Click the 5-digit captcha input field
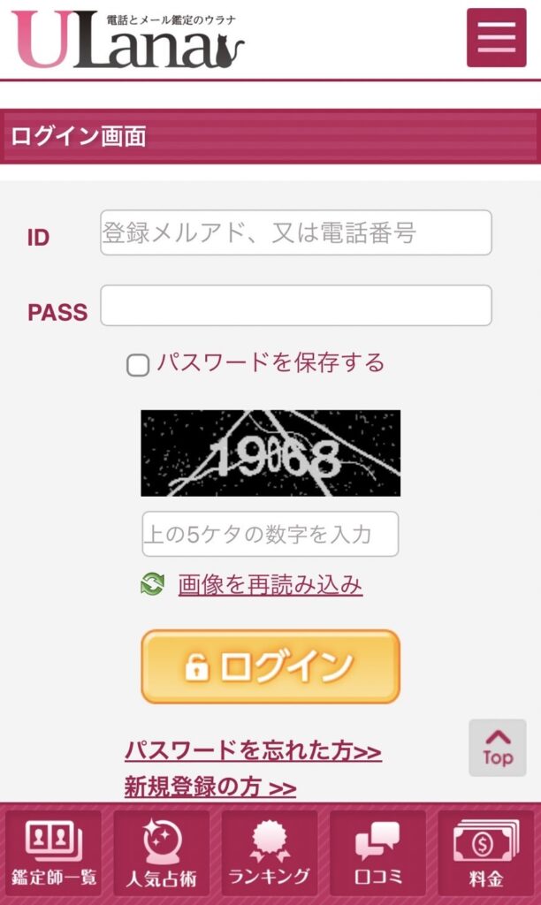Viewport: 541px width, 905px height. [x=270, y=534]
